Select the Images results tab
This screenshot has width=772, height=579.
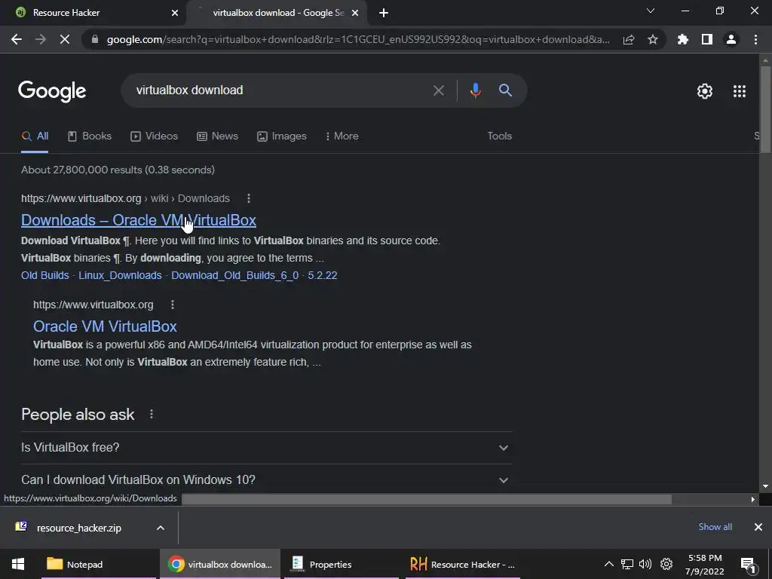pos(282,136)
